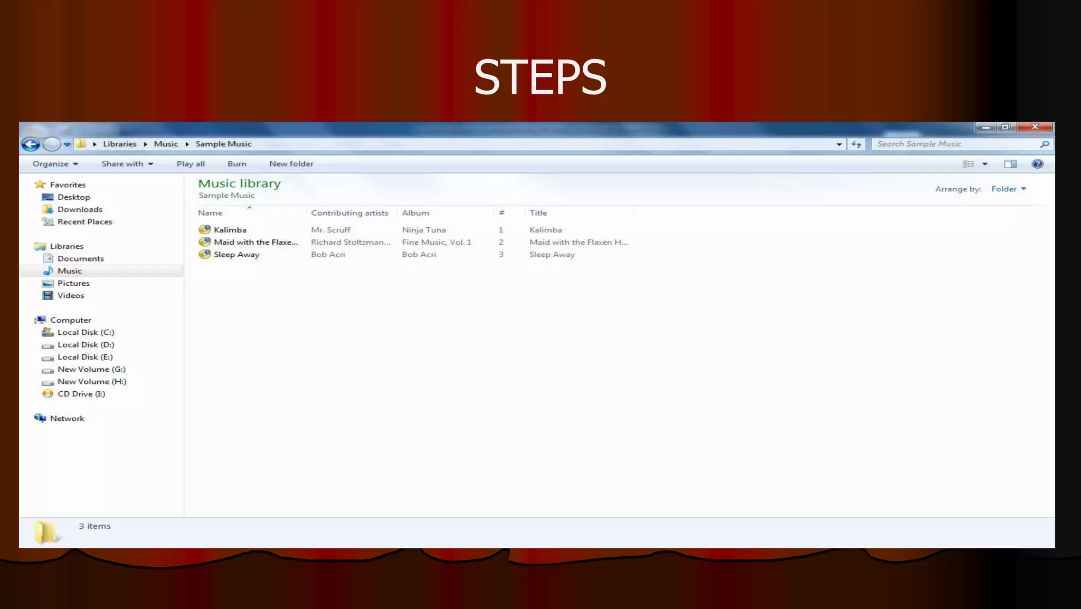Open New Volume (G:)
Image resolution: width=1081 pixels, height=609 pixels.
click(92, 369)
